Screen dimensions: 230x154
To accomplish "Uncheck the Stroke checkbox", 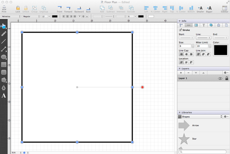I will coord(180,30).
